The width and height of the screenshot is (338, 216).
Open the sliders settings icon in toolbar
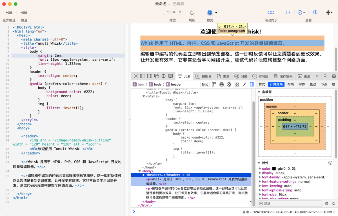click(x=329, y=12)
